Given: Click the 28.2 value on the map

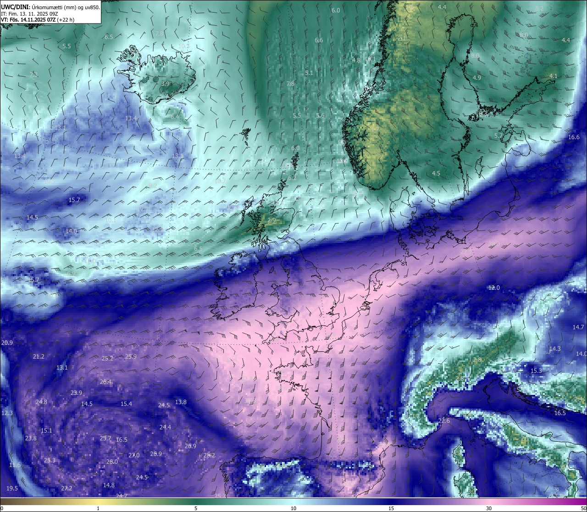Looking at the screenshot, I should pos(209,455).
